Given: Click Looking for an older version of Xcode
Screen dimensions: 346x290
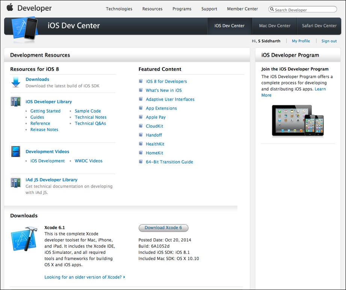Looking at the screenshot, I should pyautogui.click(x=85, y=277).
